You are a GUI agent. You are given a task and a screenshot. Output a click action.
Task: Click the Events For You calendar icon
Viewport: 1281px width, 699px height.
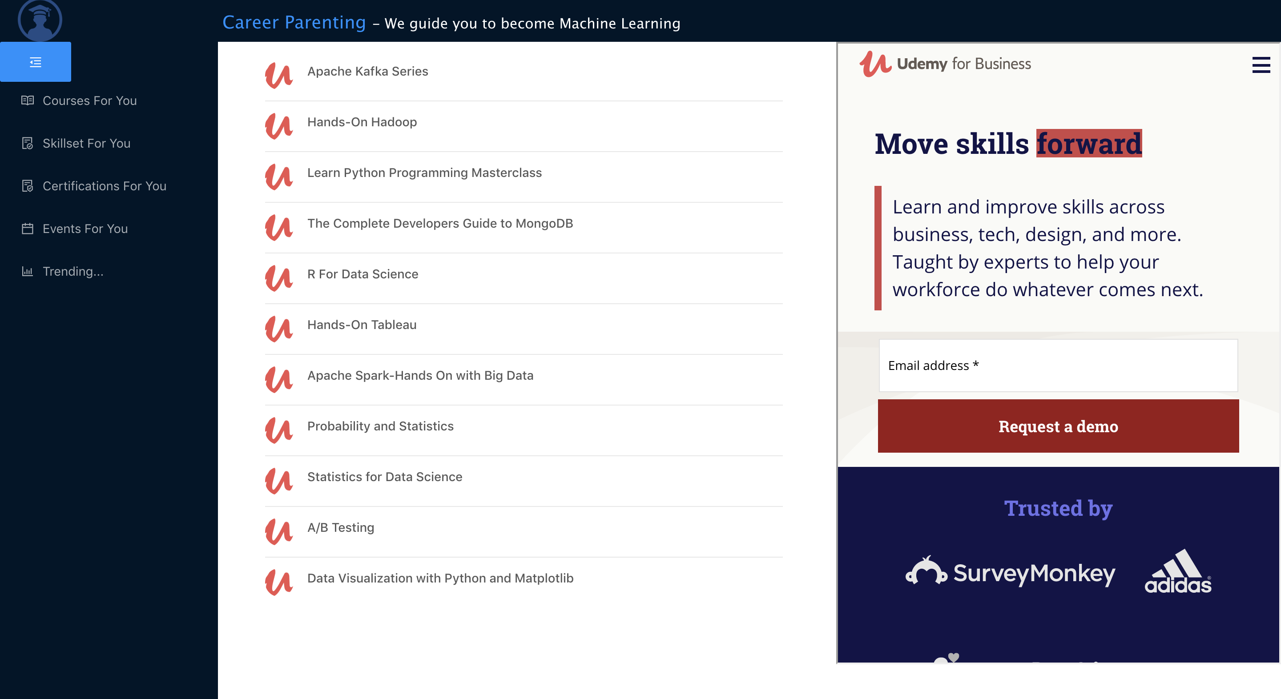[x=27, y=229]
